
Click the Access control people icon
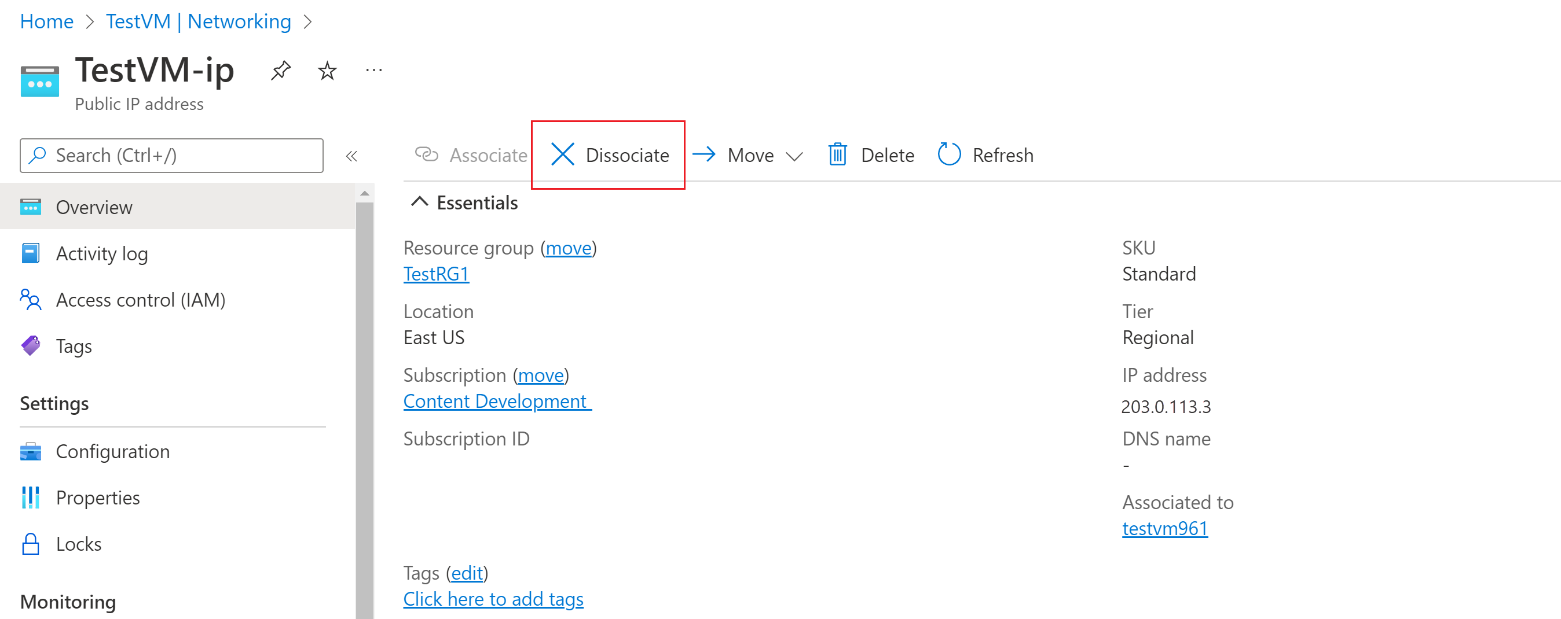pyautogui.click(x=30, y=300)
